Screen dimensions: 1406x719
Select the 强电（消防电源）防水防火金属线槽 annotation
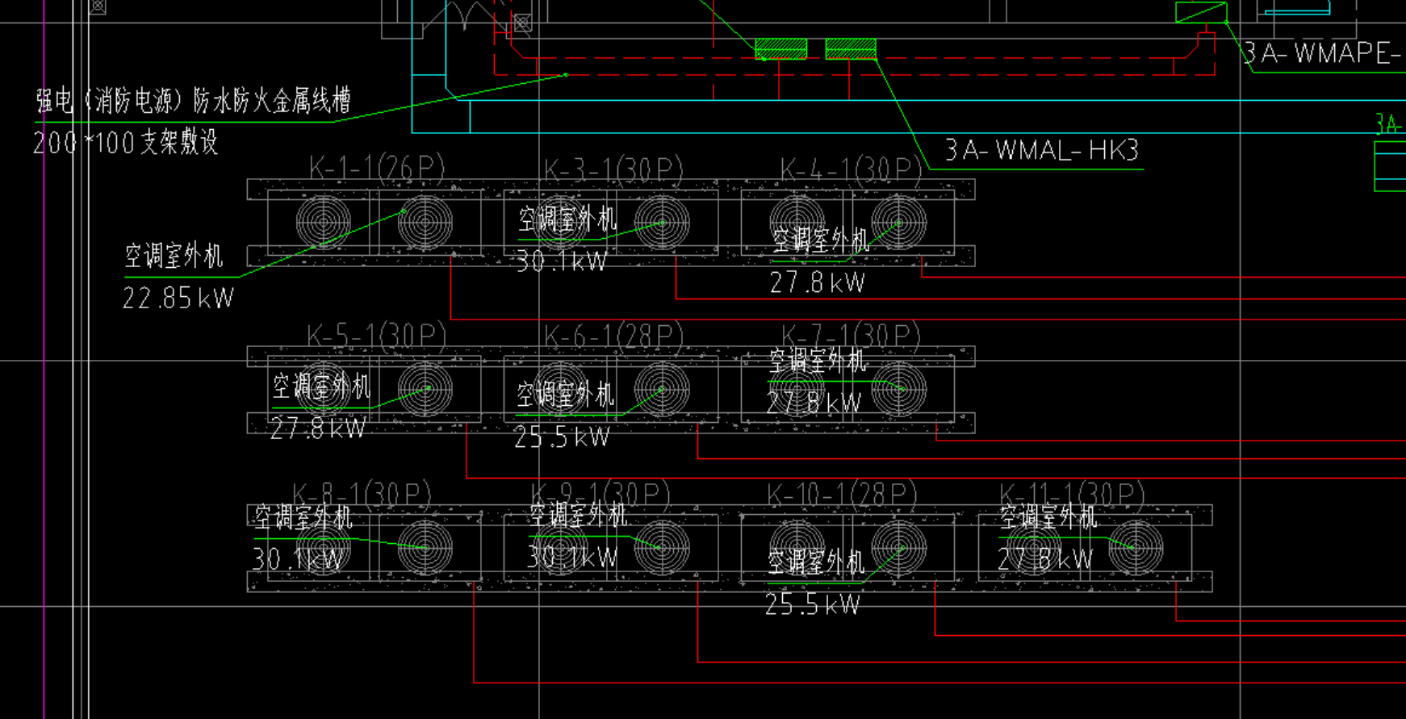coord(193,101)
